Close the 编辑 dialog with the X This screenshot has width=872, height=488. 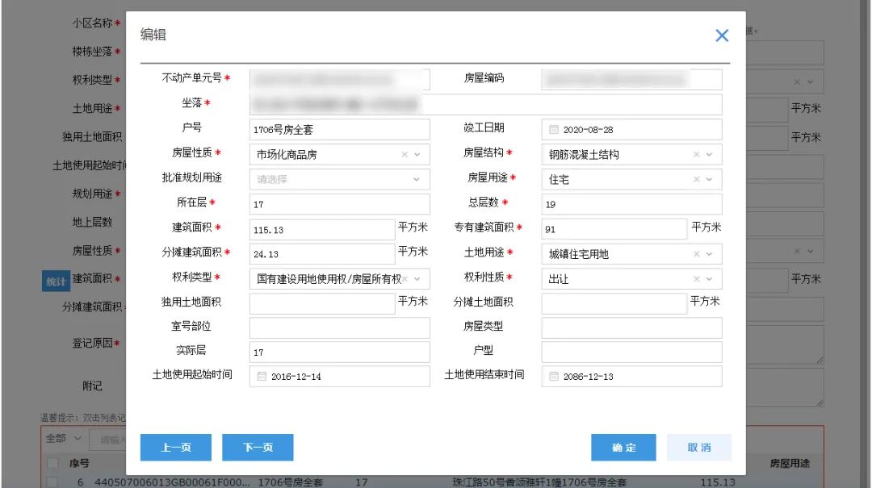[721, 35]
